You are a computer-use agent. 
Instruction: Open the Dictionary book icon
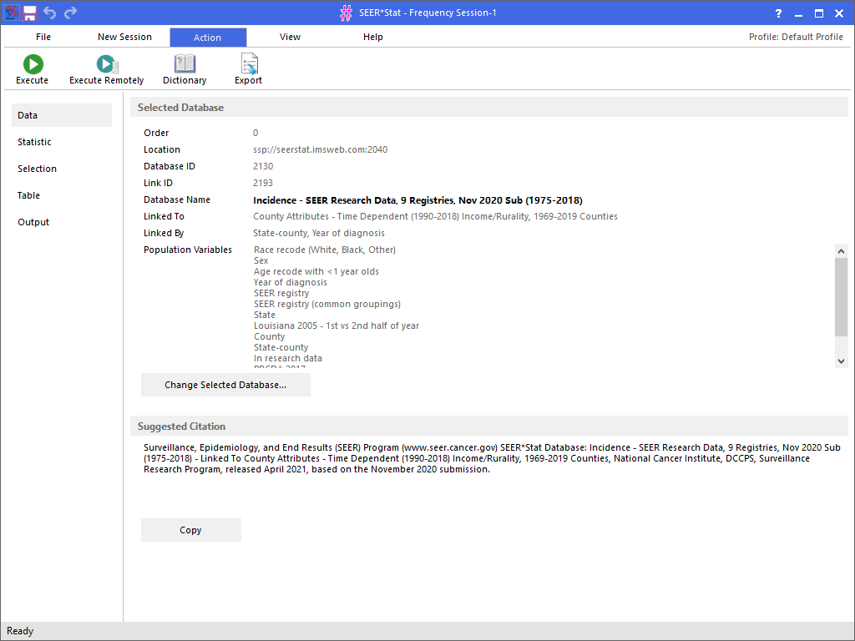pos(185,64)
